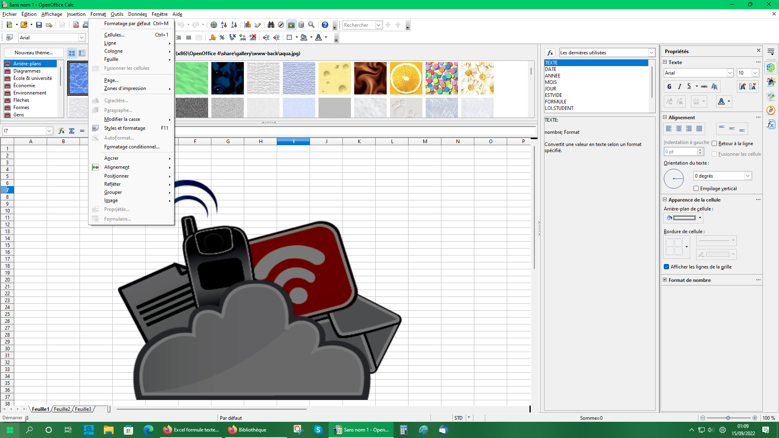Open the sidebar Styles and Formatting icon

pos(771,82)
